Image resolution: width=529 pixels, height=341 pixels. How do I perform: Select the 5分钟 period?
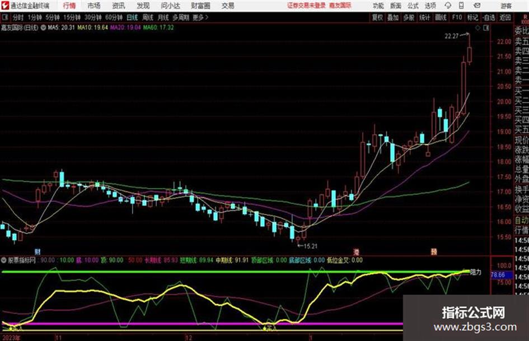[53, 17]
